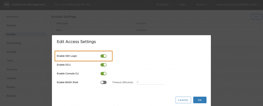The height and width of the screenshot is (106, 263).
Task: Click the Timeout (Minutes) input field
Action: [150, 82]
